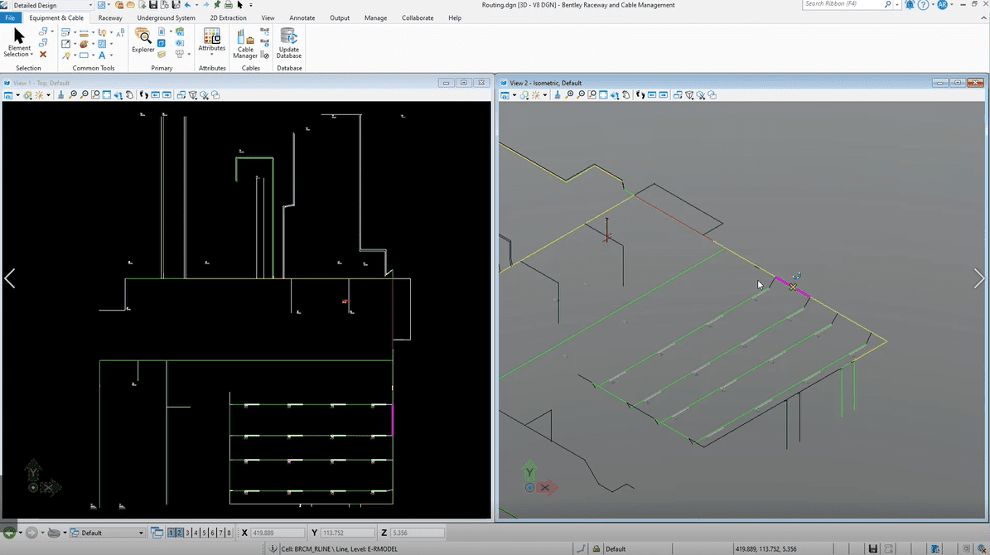Fit View in the View 1 toolbar
The image size is (990, 555).
point(107,95)
